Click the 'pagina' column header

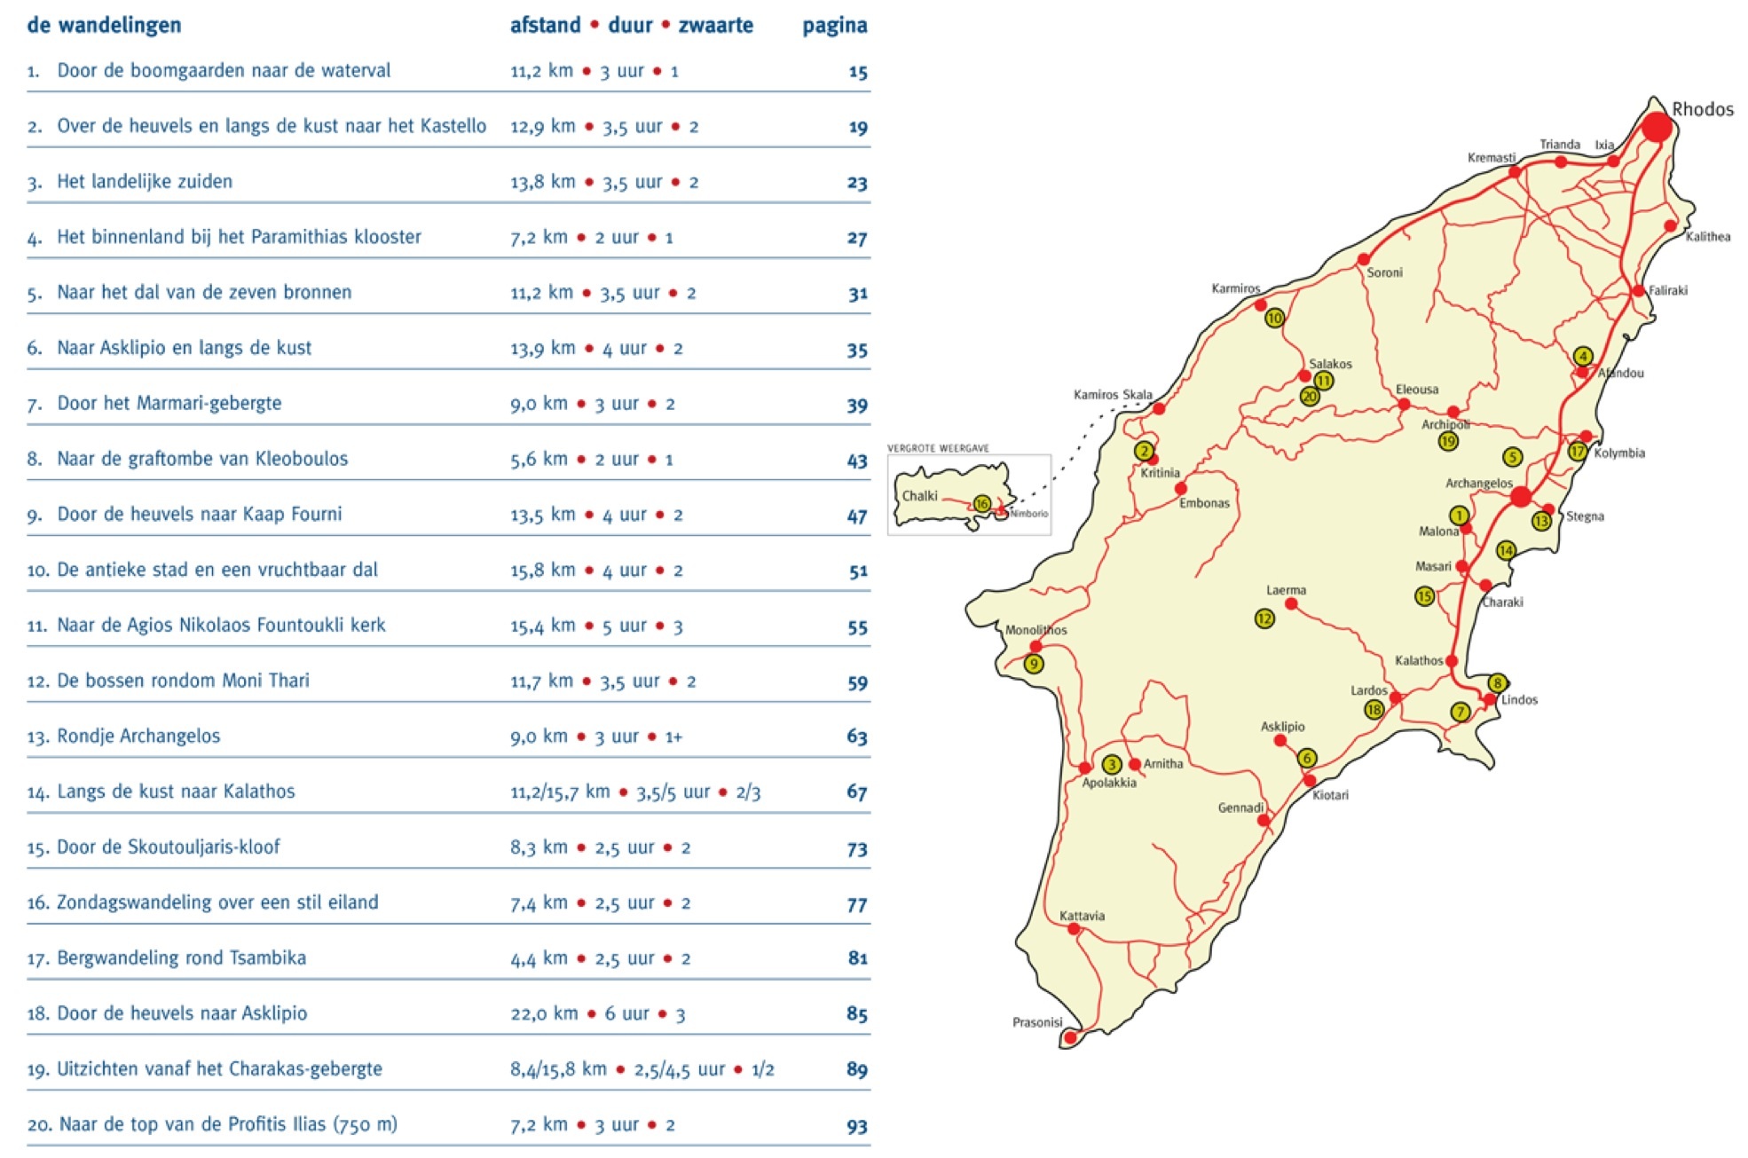(834, 26)
